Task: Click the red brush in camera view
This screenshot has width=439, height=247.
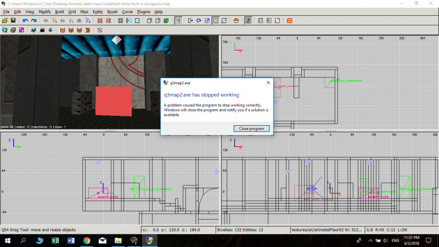Action: tap(114, 100)
